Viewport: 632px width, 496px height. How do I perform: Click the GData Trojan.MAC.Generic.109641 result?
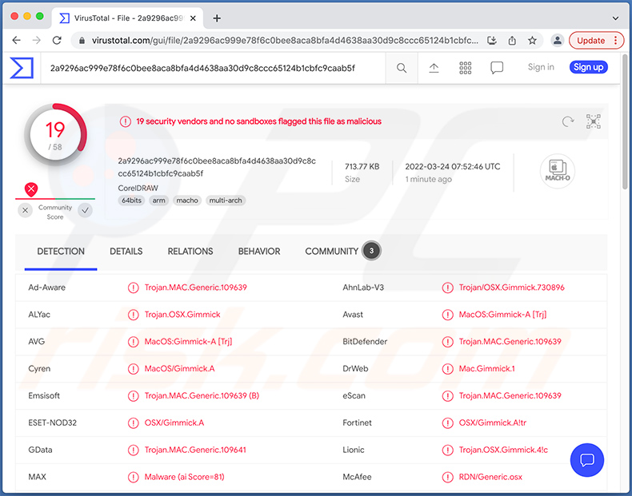coord(195,450)
